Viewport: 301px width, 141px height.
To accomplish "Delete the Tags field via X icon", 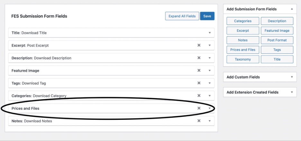I will pos(199,83).
